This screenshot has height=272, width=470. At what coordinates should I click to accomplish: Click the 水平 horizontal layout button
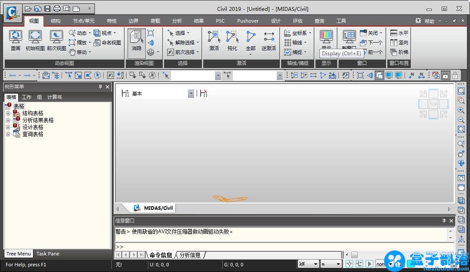pos(399,33)
